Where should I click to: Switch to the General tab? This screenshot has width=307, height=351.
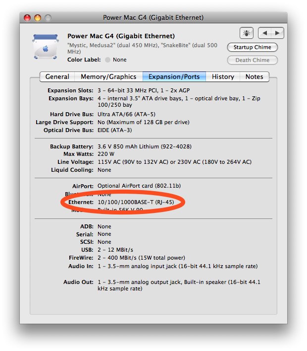tap(57, 77)
